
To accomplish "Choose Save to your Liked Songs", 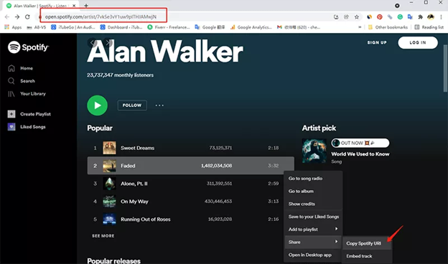I will point(314,217).
